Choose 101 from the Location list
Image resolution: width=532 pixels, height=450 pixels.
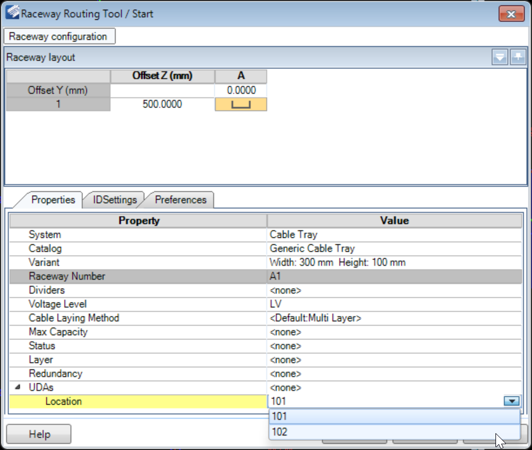[395, 416]
